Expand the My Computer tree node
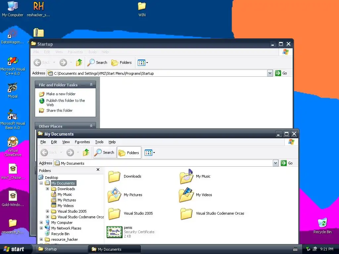Screen dimensions: 339x254 [41, 223]
